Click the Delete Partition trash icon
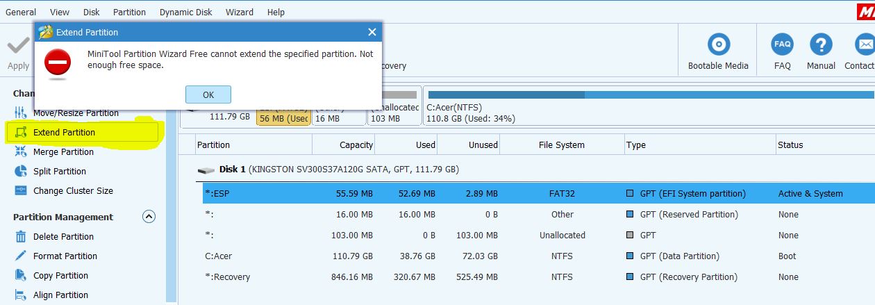 20,236
